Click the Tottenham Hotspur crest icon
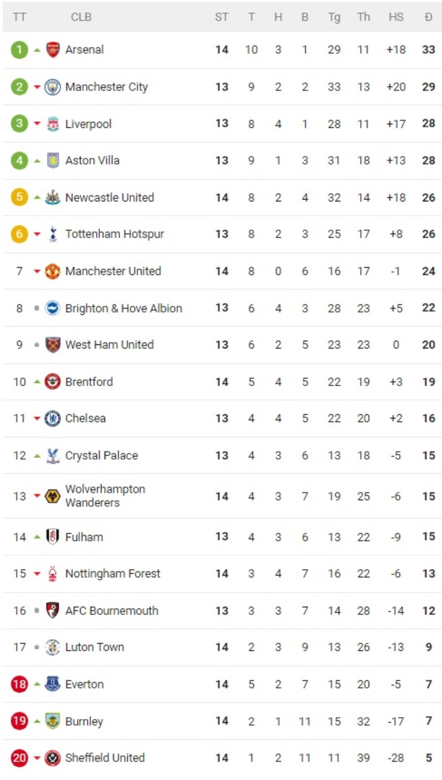Viewport: 442px width, 780px height. click(x=53, y=234)
